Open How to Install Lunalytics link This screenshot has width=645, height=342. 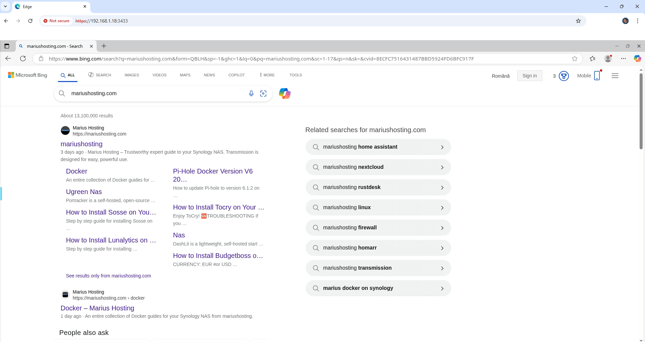(111, 240)
